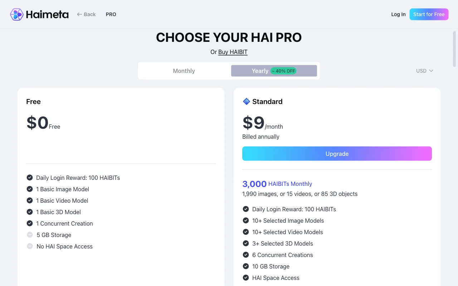Click the 6 Concurrent Creations text

(283, 255)
